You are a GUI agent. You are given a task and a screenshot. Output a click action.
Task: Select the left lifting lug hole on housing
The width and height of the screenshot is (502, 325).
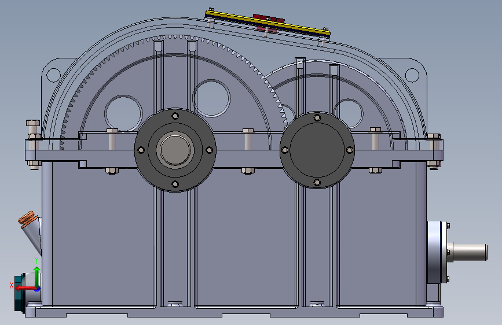tap(53, 75)
